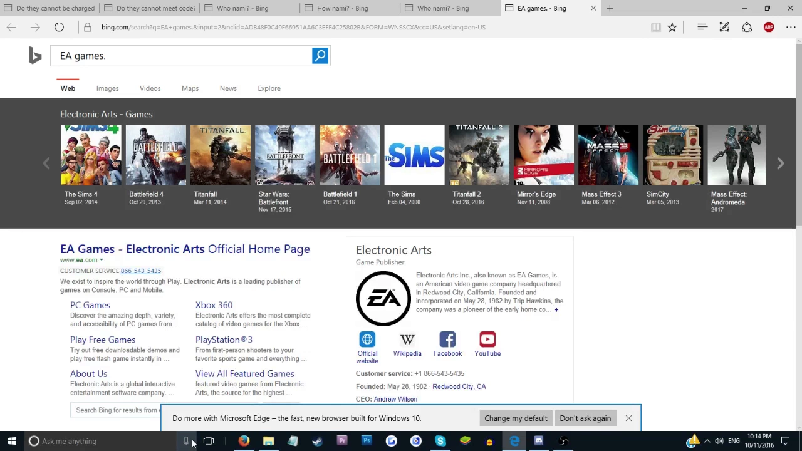Open Discord from the taskbar
The width and height of the screenshot is (802, 451).
coord(539,441)
